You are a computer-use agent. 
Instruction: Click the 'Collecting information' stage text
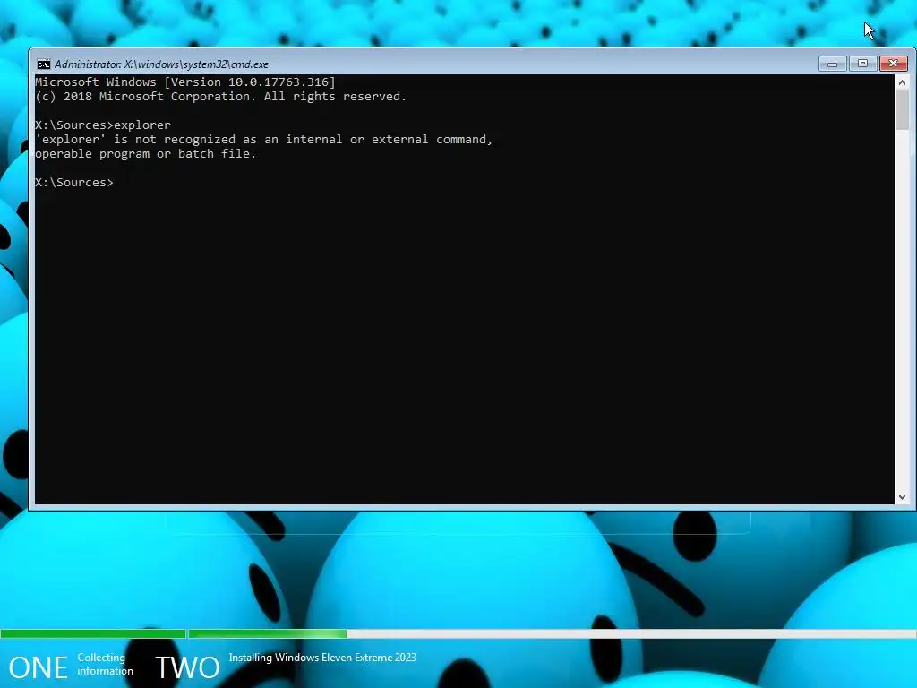pos(106,664)
